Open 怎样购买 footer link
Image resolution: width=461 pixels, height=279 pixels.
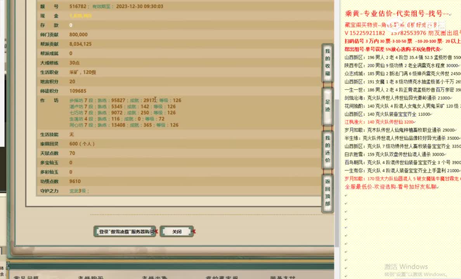(x=90, y=277)
